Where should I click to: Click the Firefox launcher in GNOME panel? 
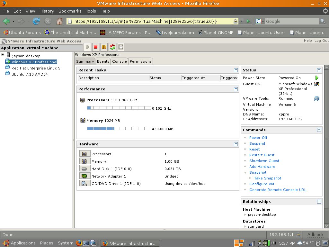point(79,243)
